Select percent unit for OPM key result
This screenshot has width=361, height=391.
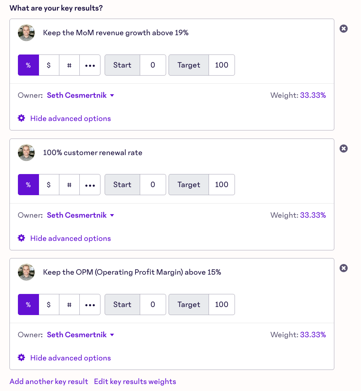pyautogui.click(x=28, y=305)
